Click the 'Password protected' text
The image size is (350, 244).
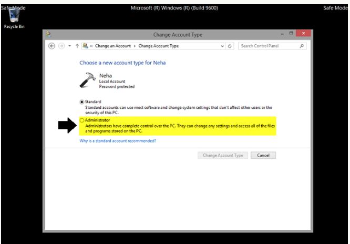pos(117,87)
